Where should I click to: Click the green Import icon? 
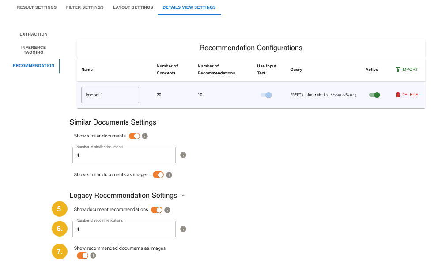pyautogui.click(x=398, y=70)
